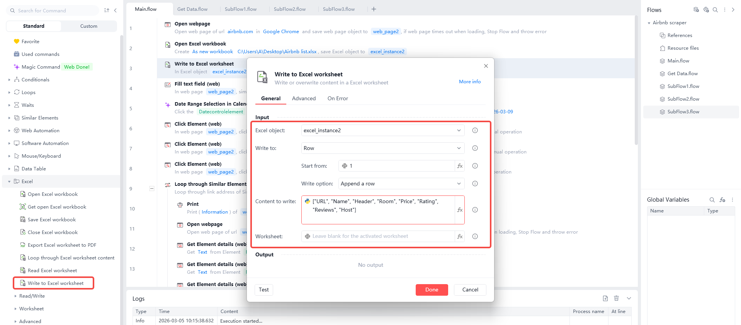The height and width of the screenshot is (325, 741).
Task: Search flows with the magnifier icon
Action: coord(715,10)
